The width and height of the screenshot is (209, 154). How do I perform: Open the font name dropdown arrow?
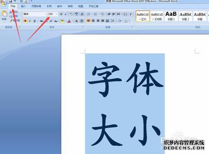click(x=46, y=14)
